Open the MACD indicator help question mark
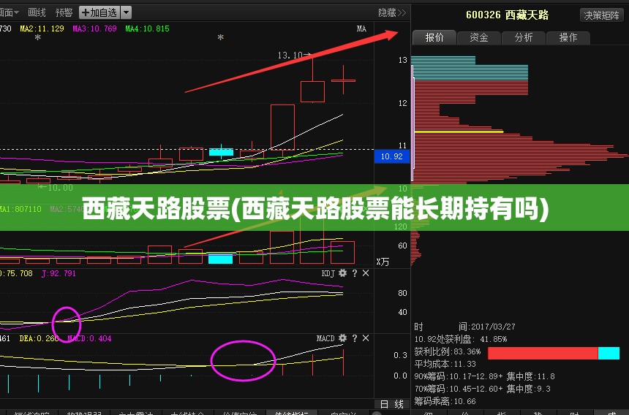 (354, 338)
